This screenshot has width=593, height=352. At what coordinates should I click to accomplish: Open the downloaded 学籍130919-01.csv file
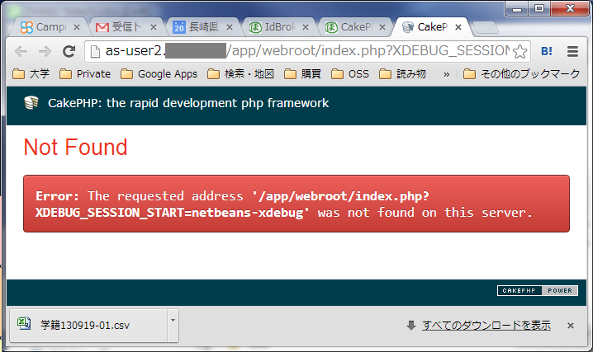88,326
